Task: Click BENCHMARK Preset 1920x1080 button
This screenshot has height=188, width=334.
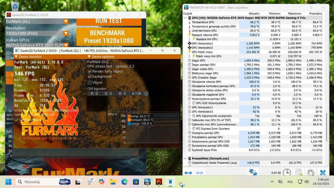Action: click(109, 37)
